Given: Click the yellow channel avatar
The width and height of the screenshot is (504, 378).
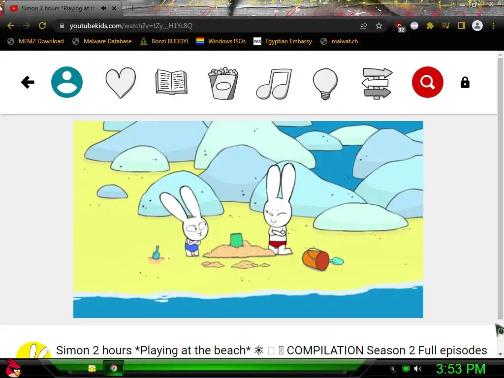Looking at the screenshot, I should [x=33, y=350].
